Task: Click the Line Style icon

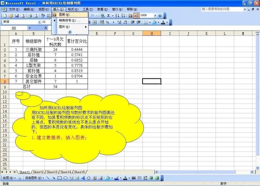Action: (134, 178)
